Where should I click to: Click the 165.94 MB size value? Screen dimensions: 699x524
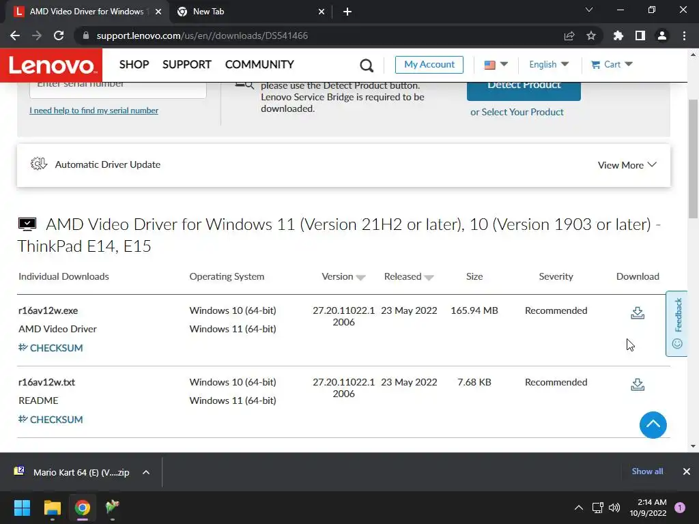(x=474, y=310)
